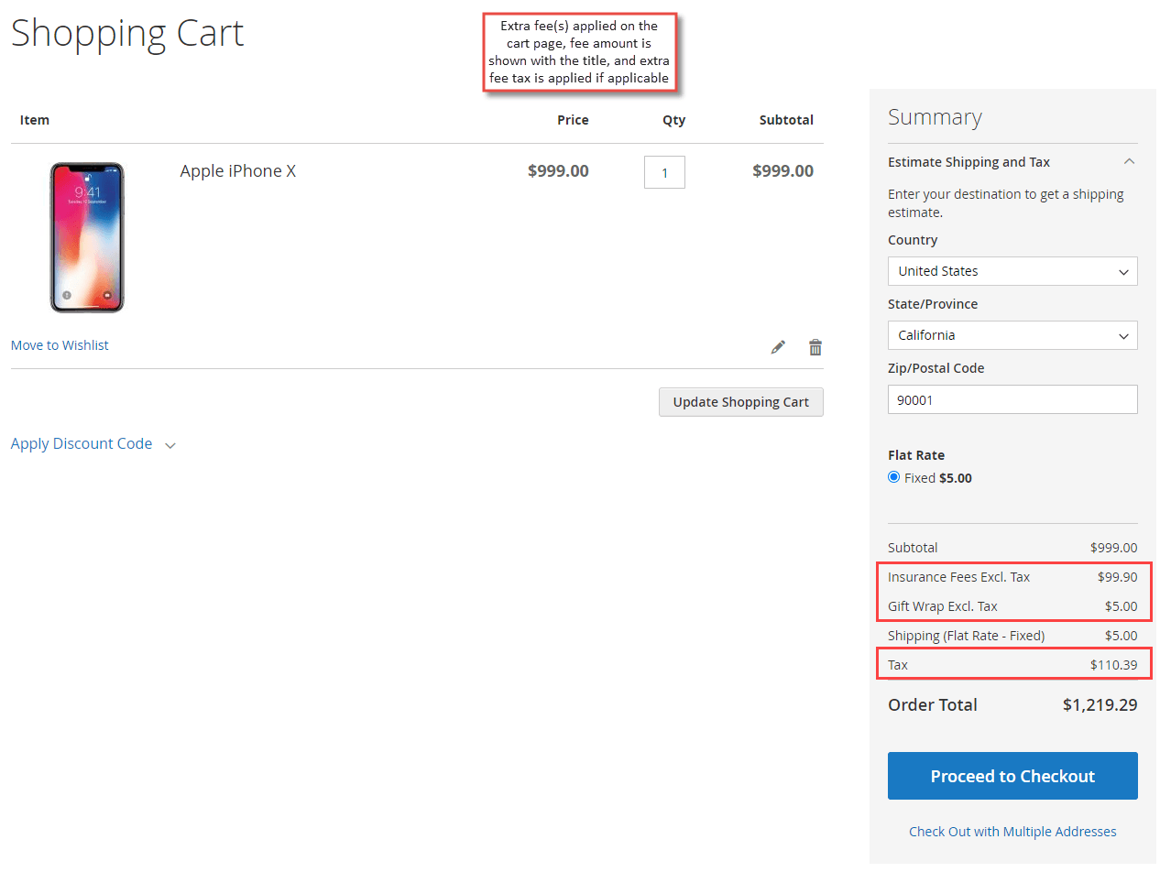1160x872 pixels.
Task: Click the Shopping Cart page heading
Action: pos(127,33)
